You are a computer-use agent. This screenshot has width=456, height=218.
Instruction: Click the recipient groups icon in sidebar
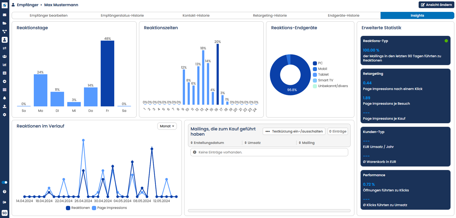pyautogui.click(x=5, y=56)
